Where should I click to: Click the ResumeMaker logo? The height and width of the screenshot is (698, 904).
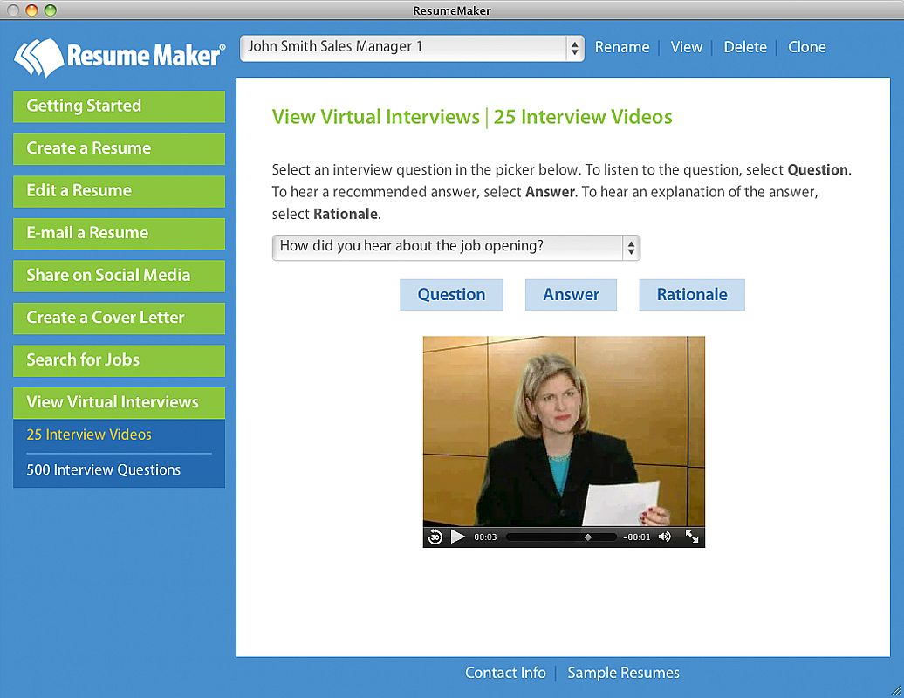click(120, 57)
